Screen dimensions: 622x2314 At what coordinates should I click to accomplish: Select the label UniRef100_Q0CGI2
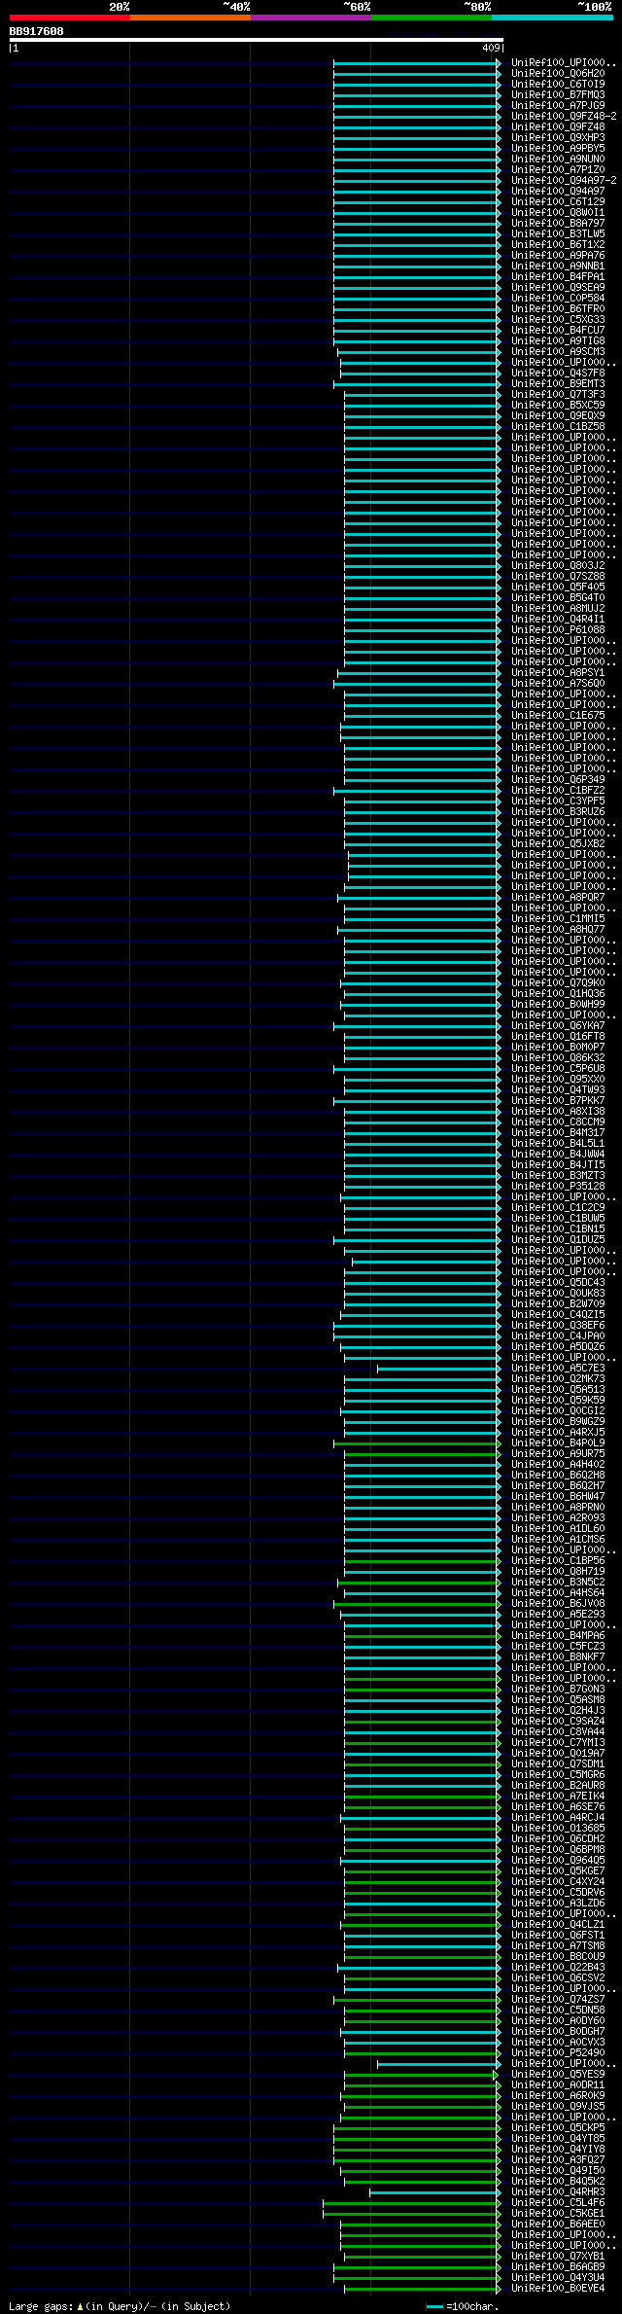558,1411
